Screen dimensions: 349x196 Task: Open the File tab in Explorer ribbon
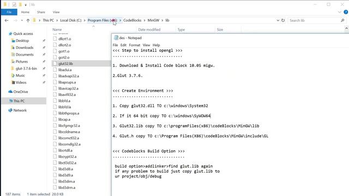[9, 12]
